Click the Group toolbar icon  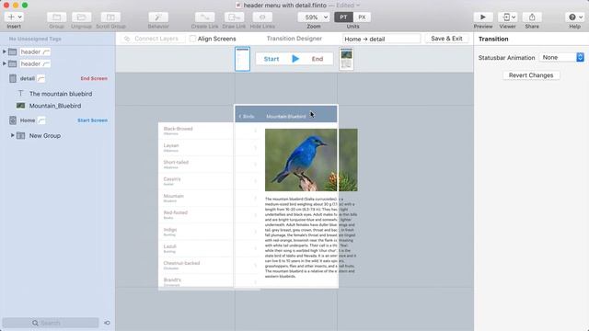click(56, 17)
